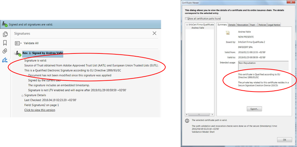Open the Attachments paperclip panel
297x147 pixels.
pos(5,51)
